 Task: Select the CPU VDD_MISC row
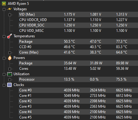pos(78,31)
